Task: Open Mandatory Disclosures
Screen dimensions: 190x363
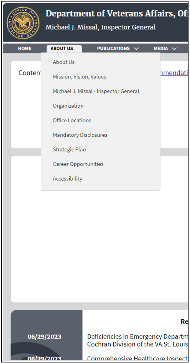Action: pos(80,135)
